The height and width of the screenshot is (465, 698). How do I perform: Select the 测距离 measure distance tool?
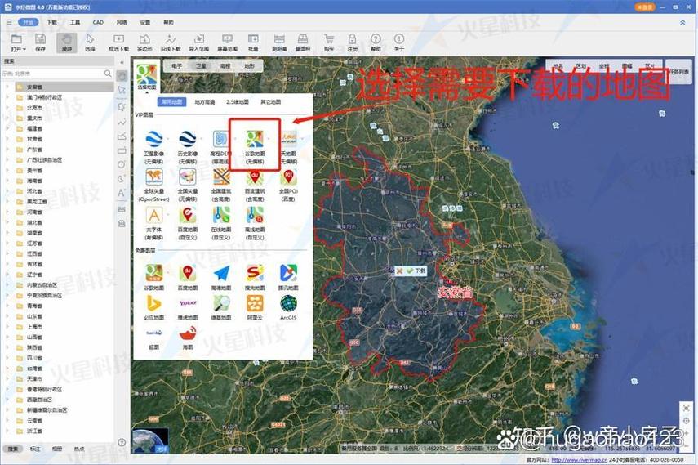pos(279,42)
